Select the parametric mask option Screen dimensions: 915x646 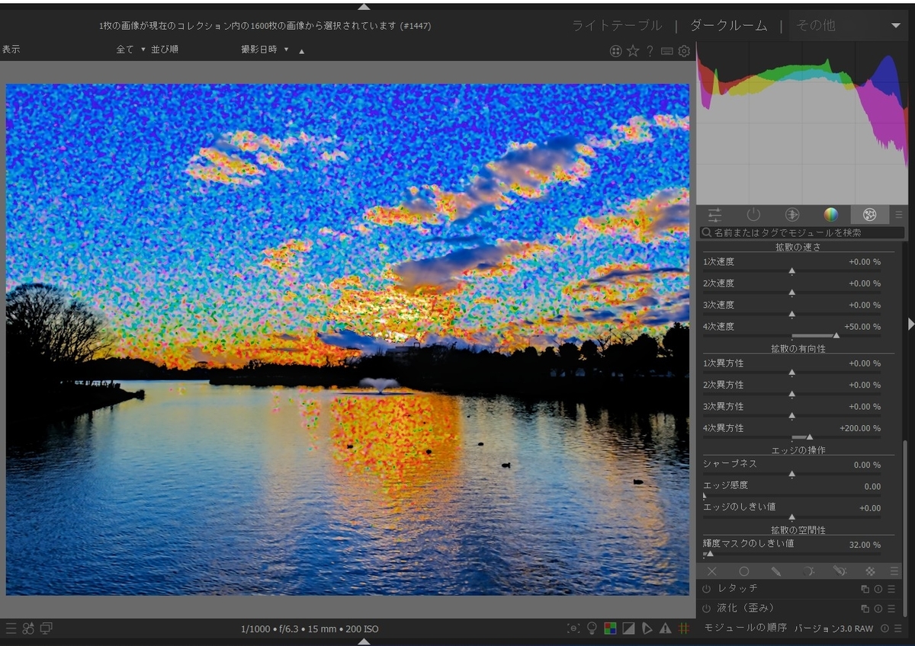pos(808,571)
